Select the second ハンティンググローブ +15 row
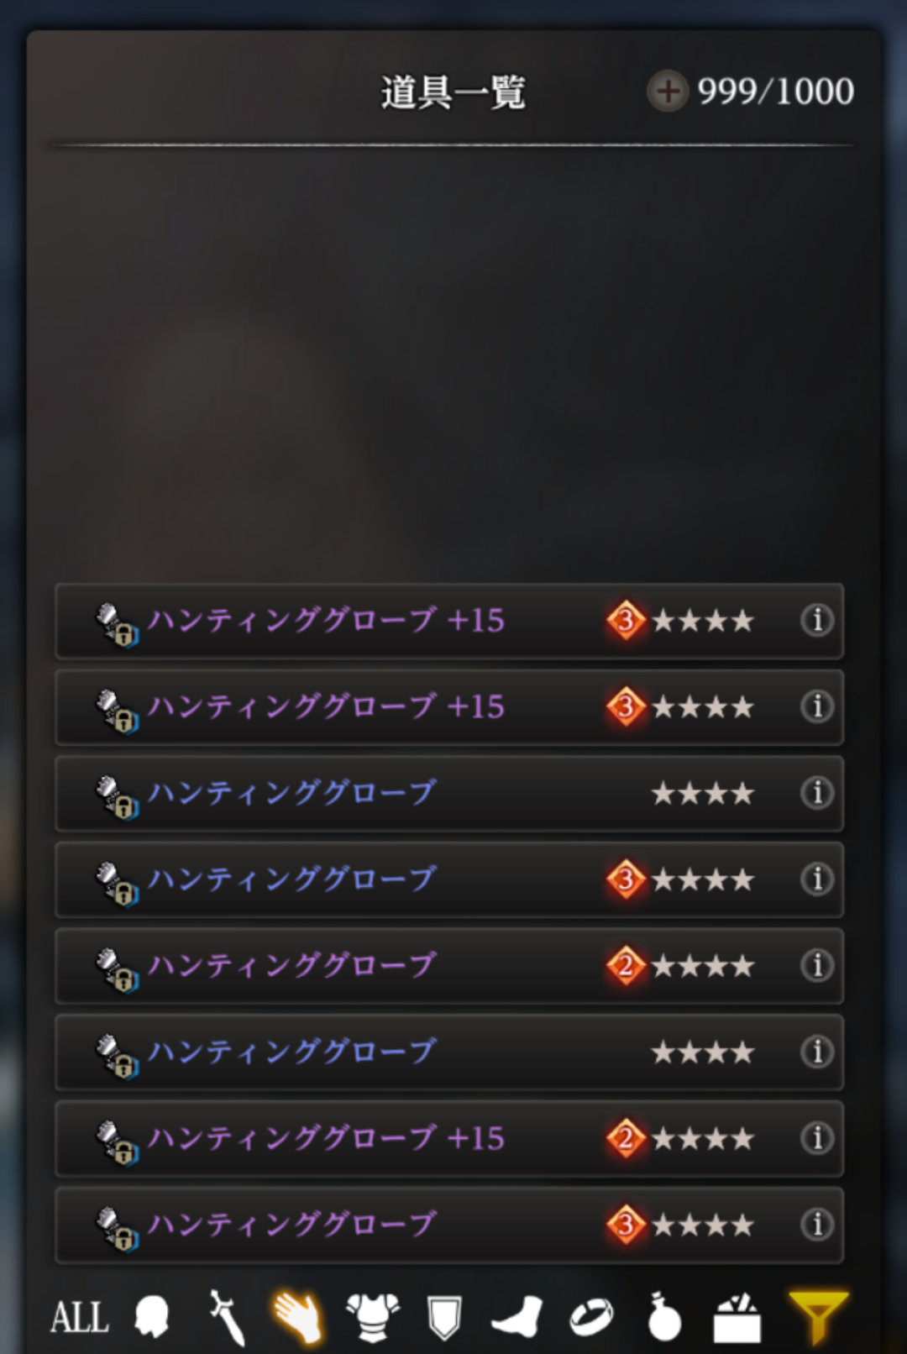The width and height of the screenshot is (907, 1354). pos(449,707)
